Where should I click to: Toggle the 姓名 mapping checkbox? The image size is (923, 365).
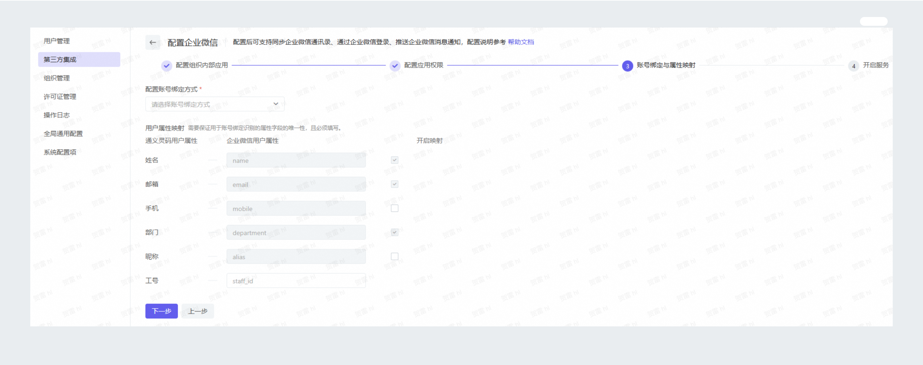(x=394, y=160)
